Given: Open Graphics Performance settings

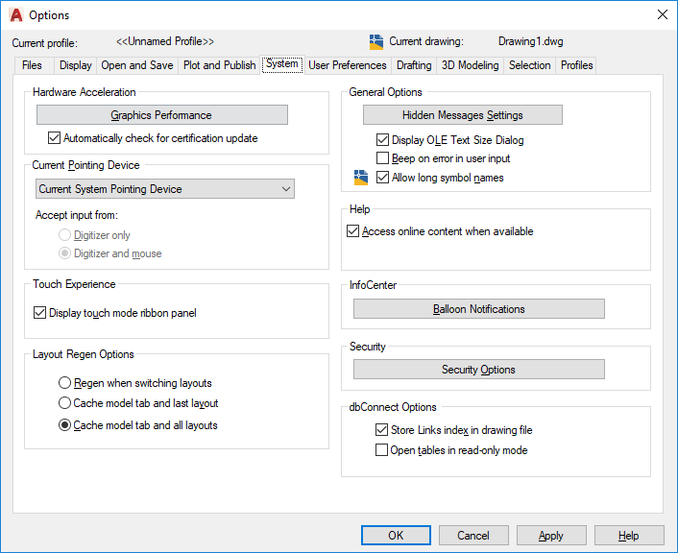Looking at the screenshot, I should (161, 115).
